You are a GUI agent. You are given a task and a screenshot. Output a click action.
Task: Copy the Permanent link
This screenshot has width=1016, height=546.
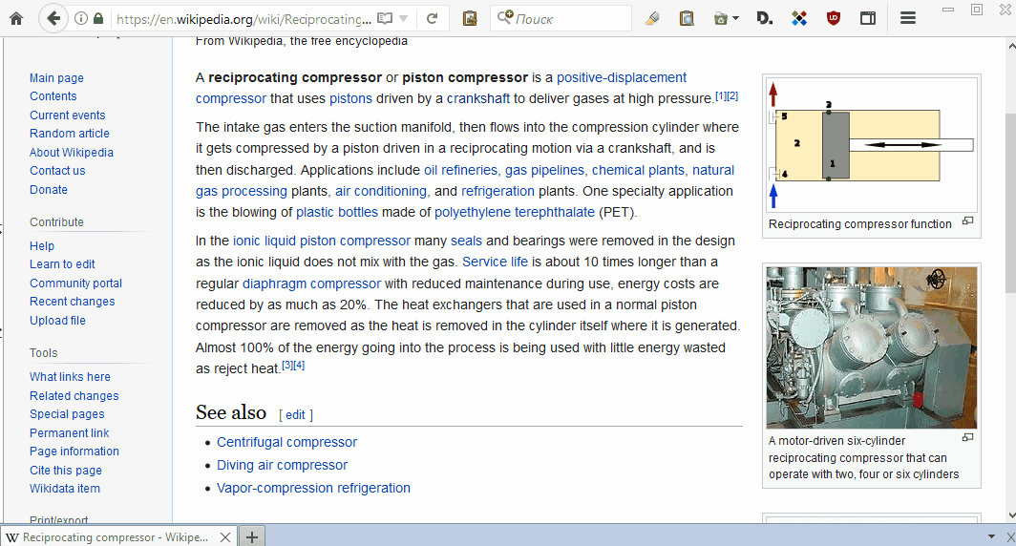70,432
